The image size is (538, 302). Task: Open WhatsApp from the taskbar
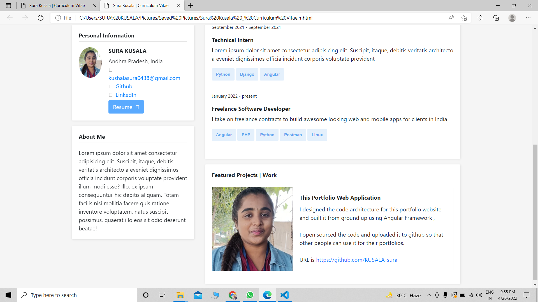tap(250, 295)
